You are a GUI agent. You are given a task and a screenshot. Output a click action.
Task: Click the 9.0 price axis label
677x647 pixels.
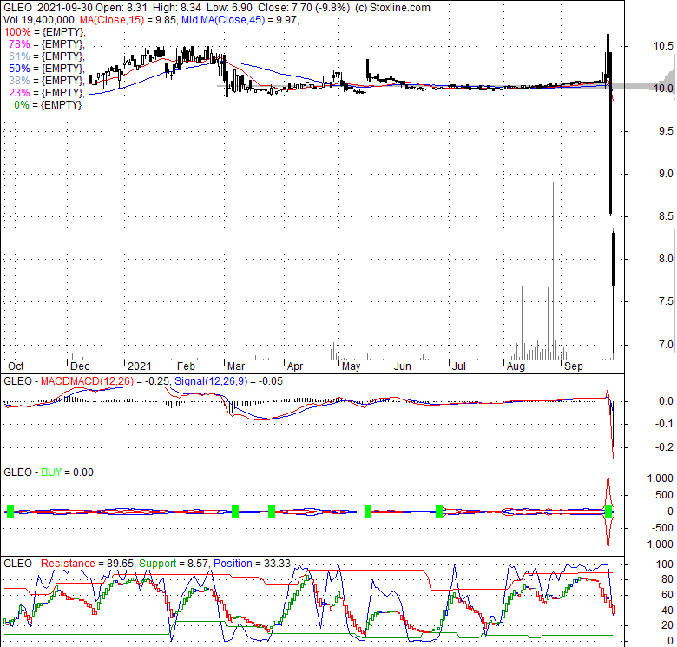(666, 173)
